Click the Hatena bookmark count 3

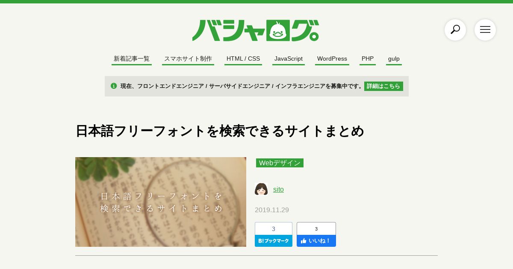tap(274, 229)
